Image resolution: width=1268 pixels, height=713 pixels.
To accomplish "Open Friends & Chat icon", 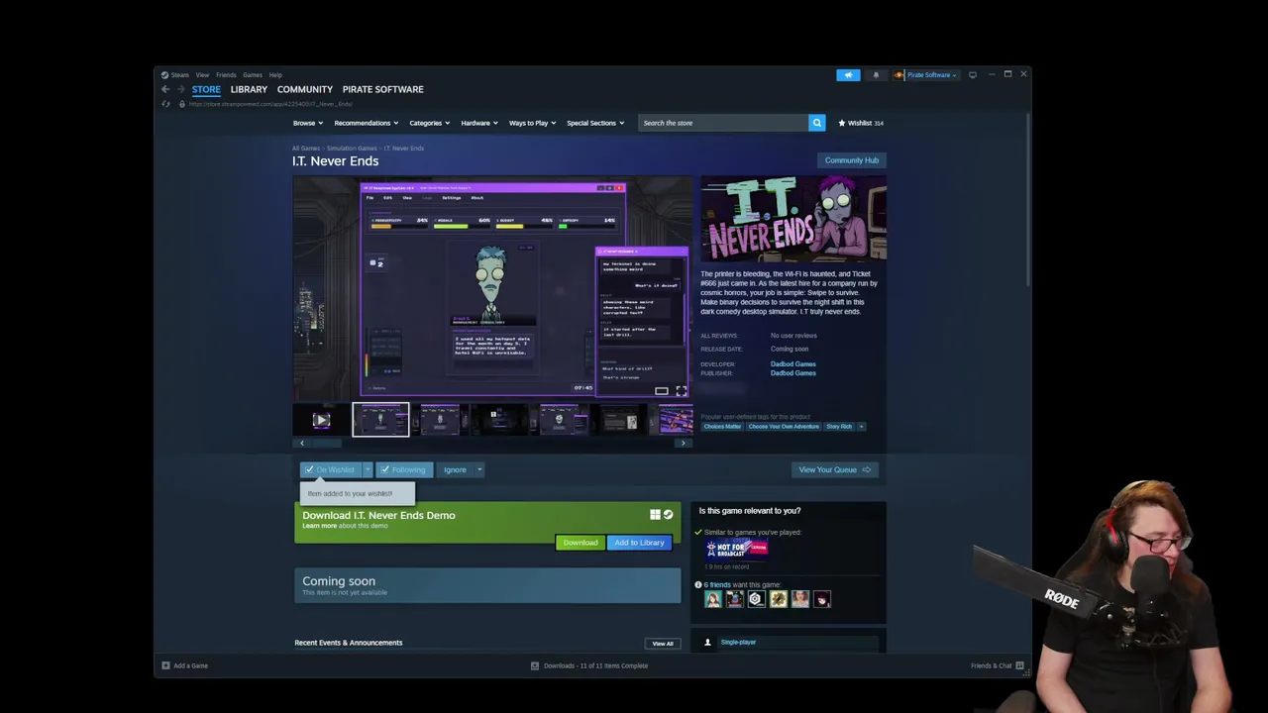I will click(1019, 665).
